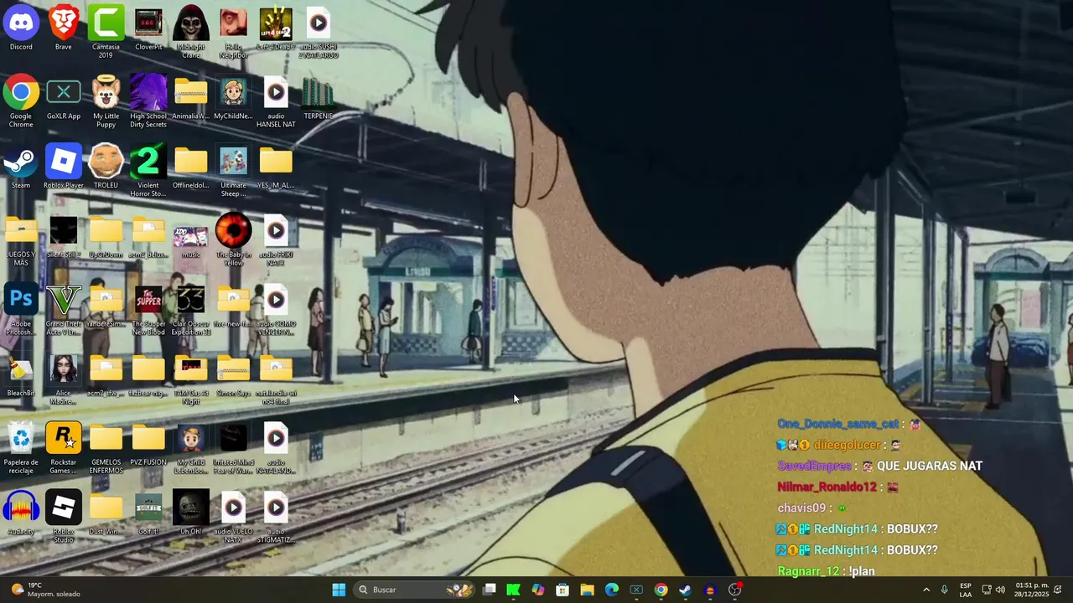
Task: Select the YES_IM_AL... folder
Action: tap(276, 167)
